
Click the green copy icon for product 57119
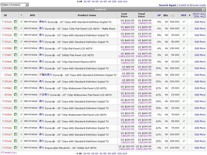(16, 22)
